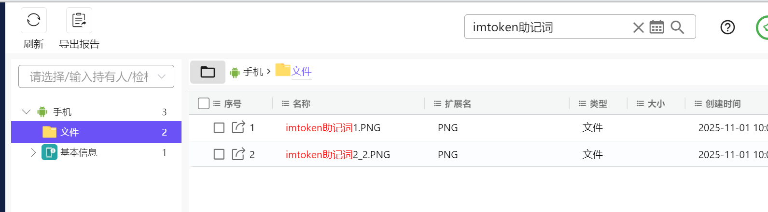Click the open/export icon for row 2
The width and height of the screenshot is (768, 212).
pos(238,154)
